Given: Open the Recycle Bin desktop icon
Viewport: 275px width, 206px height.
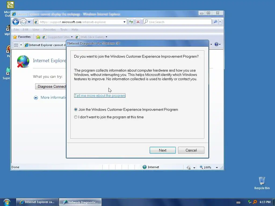Looking at the screenshot, I should click(262, 183).
